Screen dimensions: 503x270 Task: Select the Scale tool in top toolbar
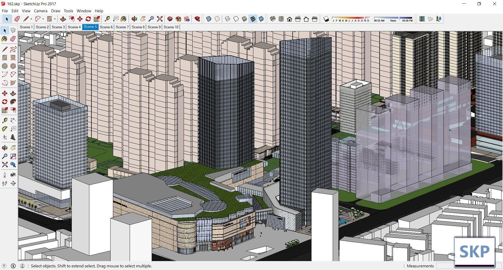[97, 19]
